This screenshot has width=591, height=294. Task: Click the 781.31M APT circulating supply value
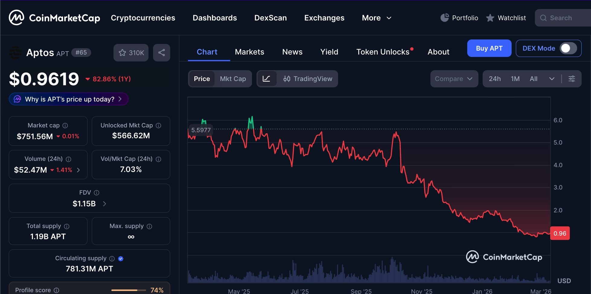point(89,269)
